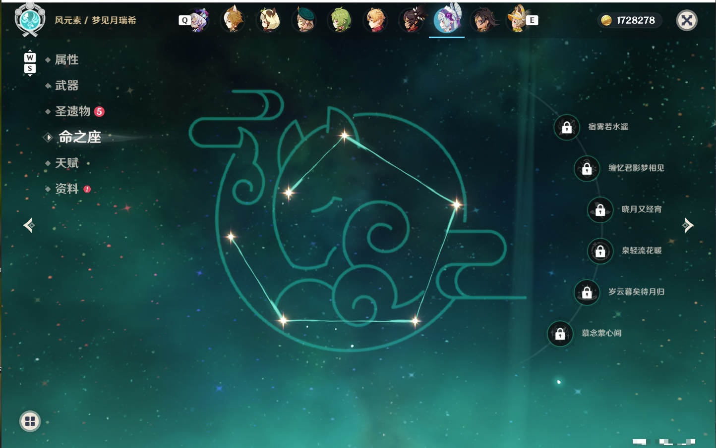Close the character screen with X
The image size is (716, 448).
pos(687,20)
